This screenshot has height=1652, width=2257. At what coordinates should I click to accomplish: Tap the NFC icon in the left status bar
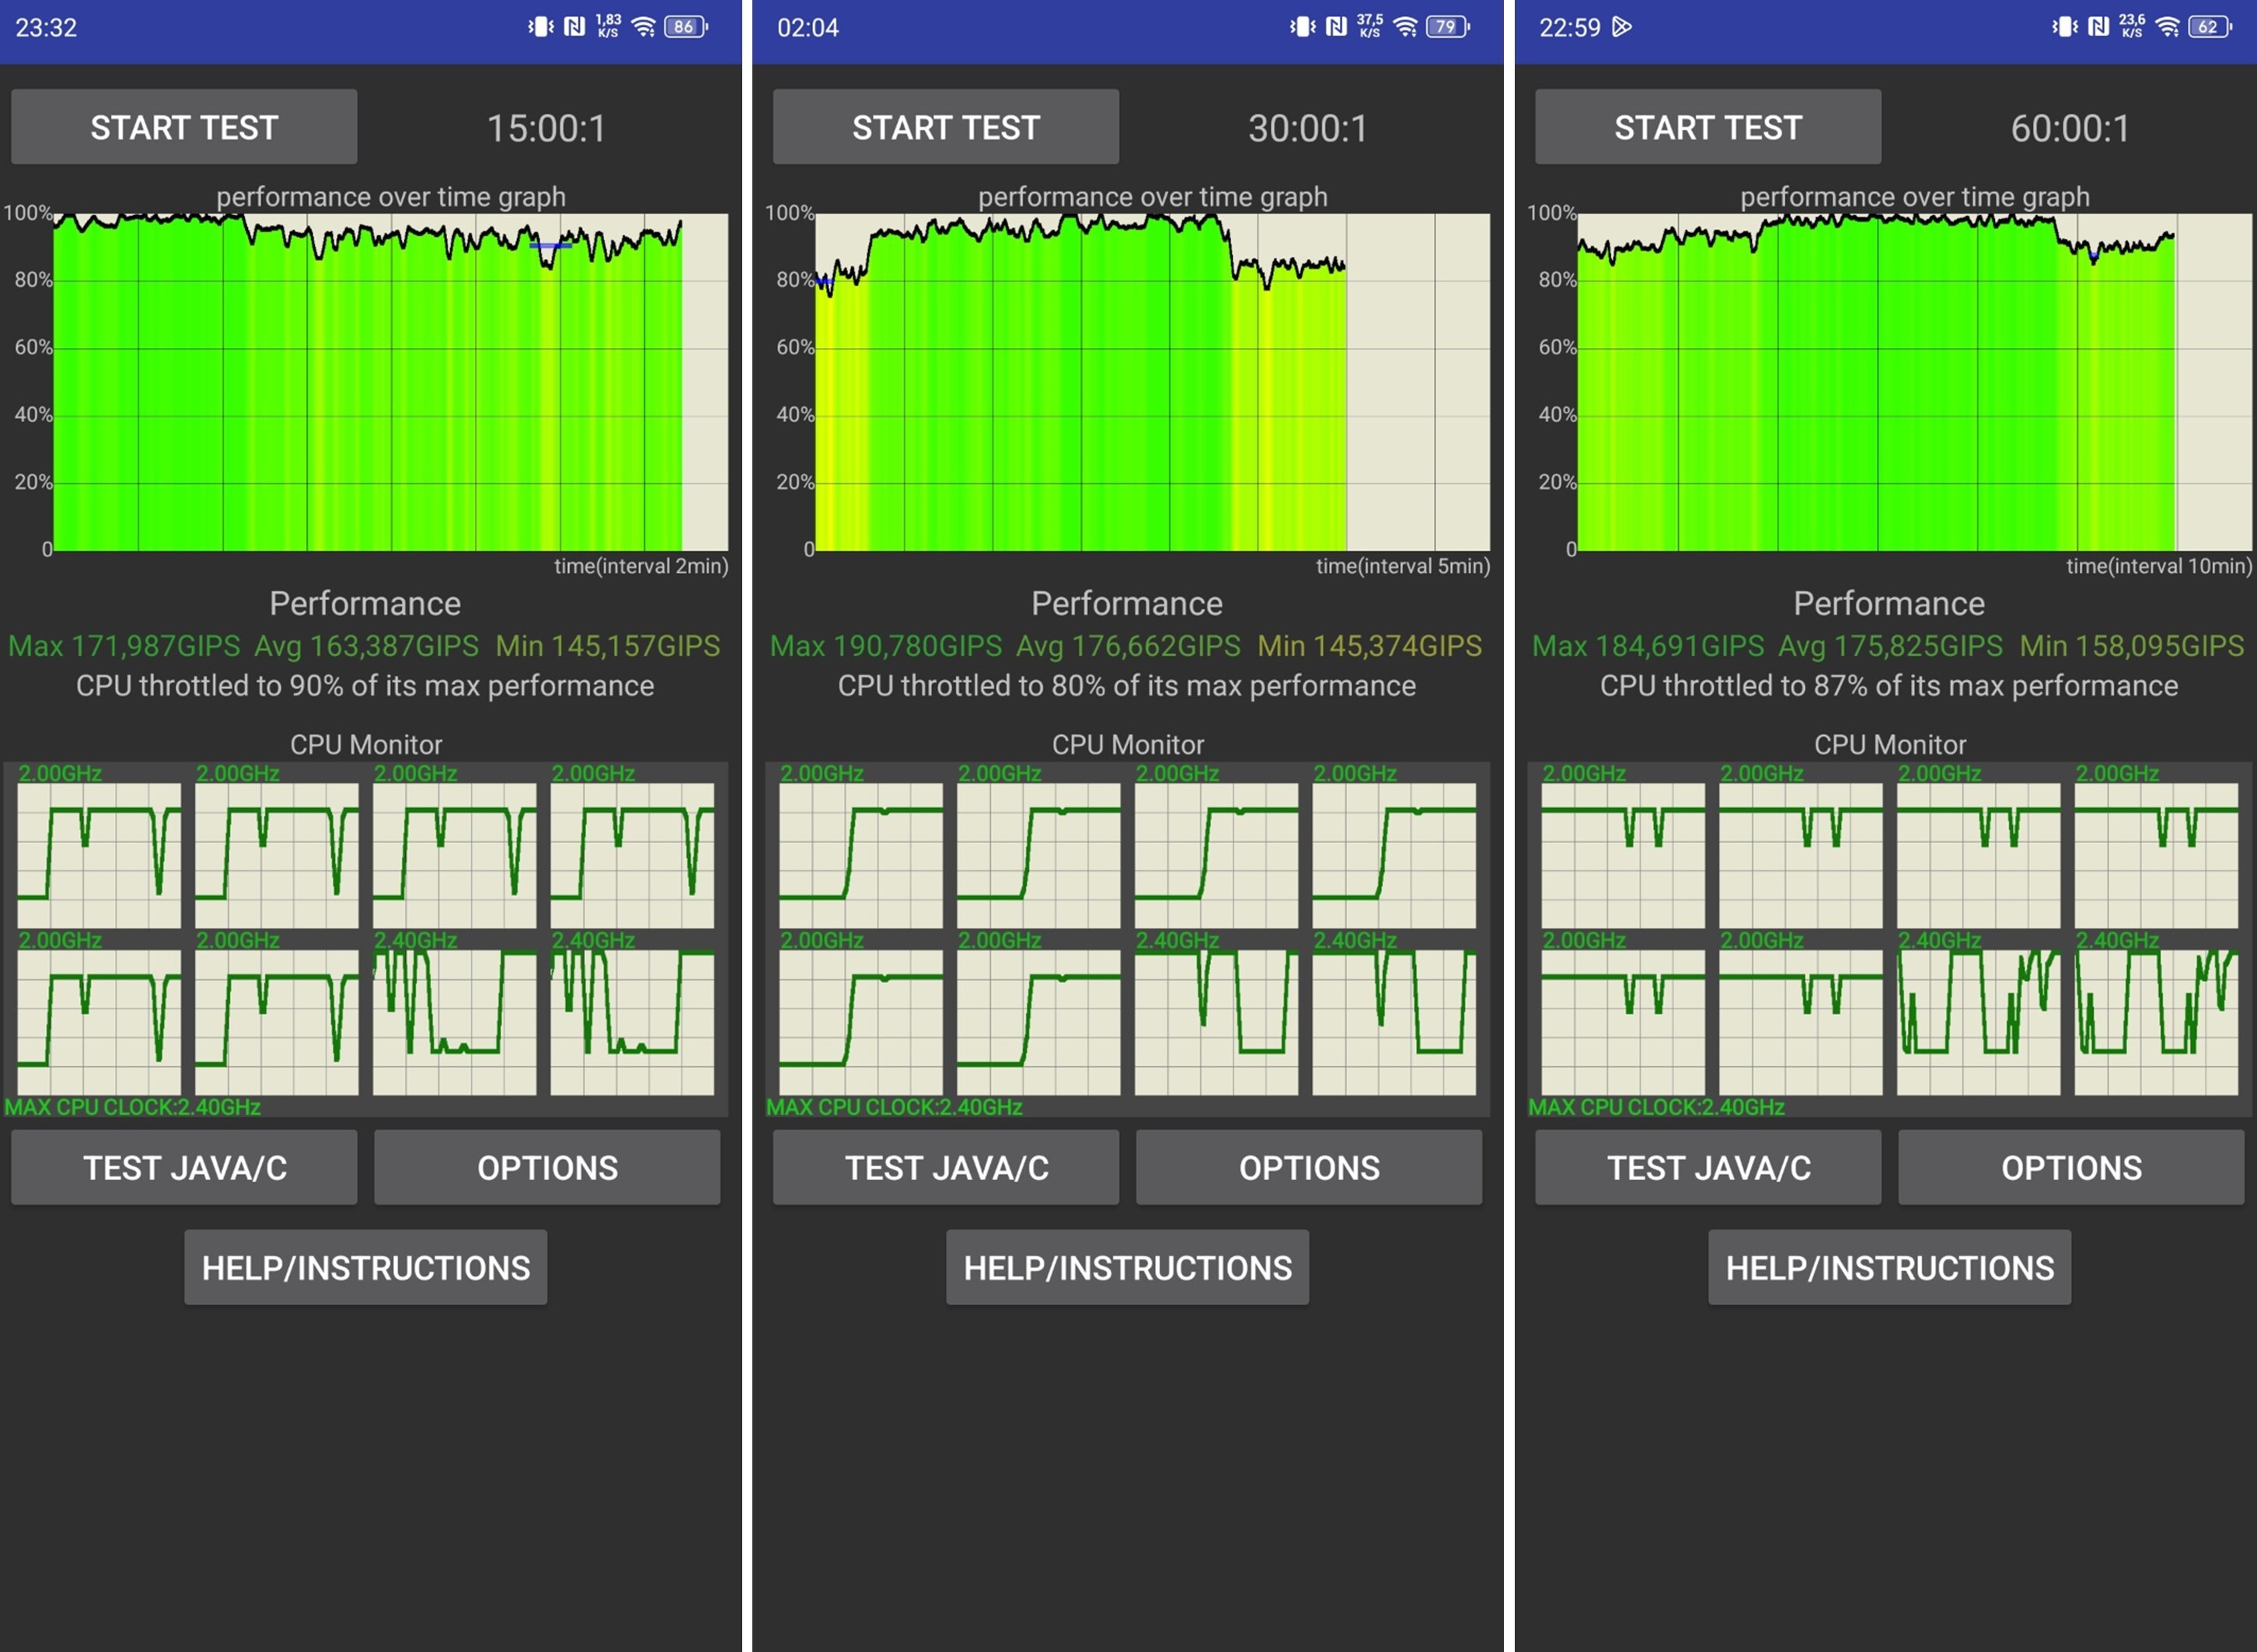click(x=574, y=27)
